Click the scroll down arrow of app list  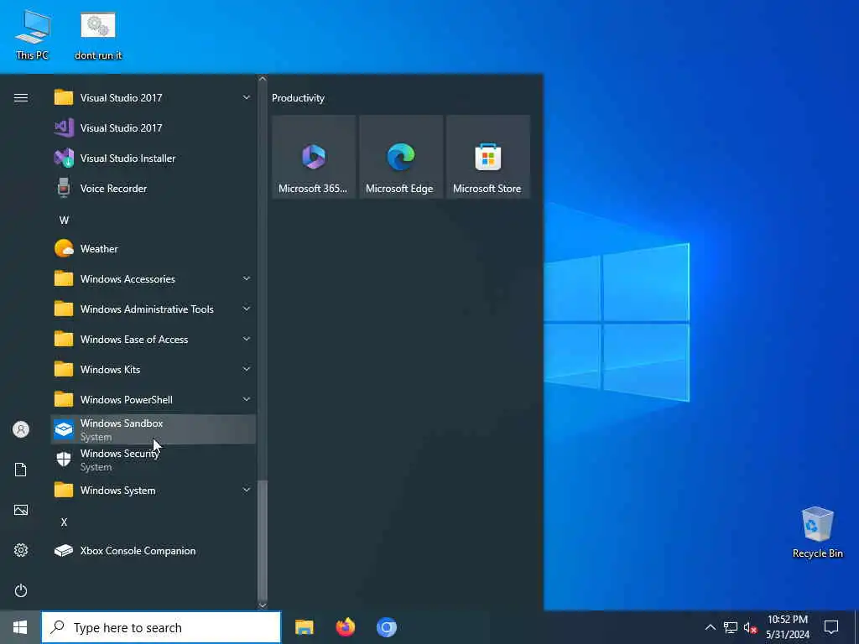point(263,605)
